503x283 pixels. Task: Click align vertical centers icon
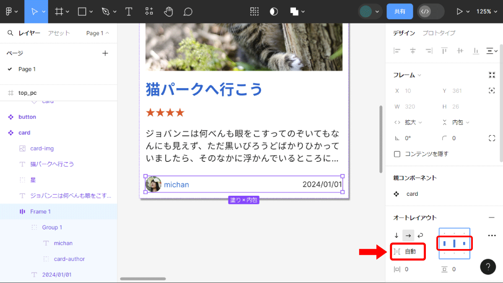[460, 51]
